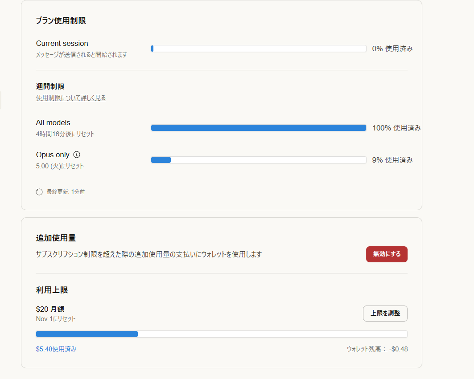The width and height of the screenshot is (474, 379).
Task: Click the refresh icon next to 最終更新
Action: pyautogui.click(x=39, y=192)
